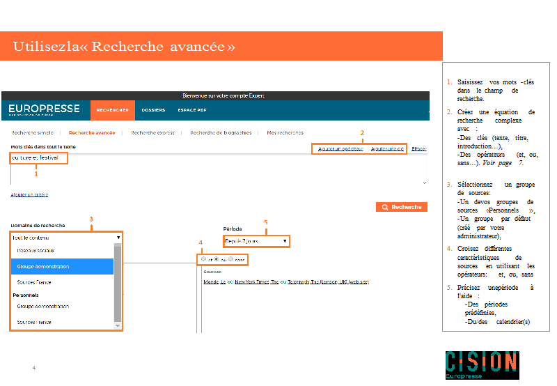
Task: Open the Dossiers menu
Action: click(x=153, y=110)
